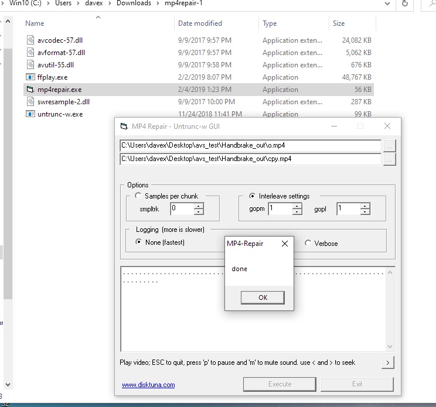This screenshot has width=436, height=407.
Task: Select the swresample-2.dll file name
Action: [x=64, y=102]
